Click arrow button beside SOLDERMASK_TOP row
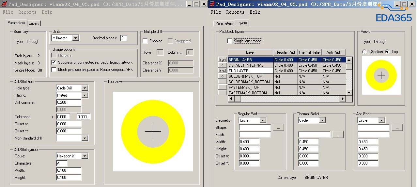 tap(222, 76)
